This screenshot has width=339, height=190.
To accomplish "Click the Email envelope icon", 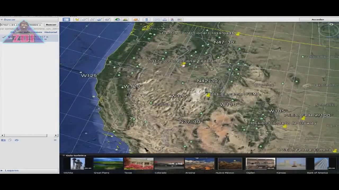I will tap(157, 20).
